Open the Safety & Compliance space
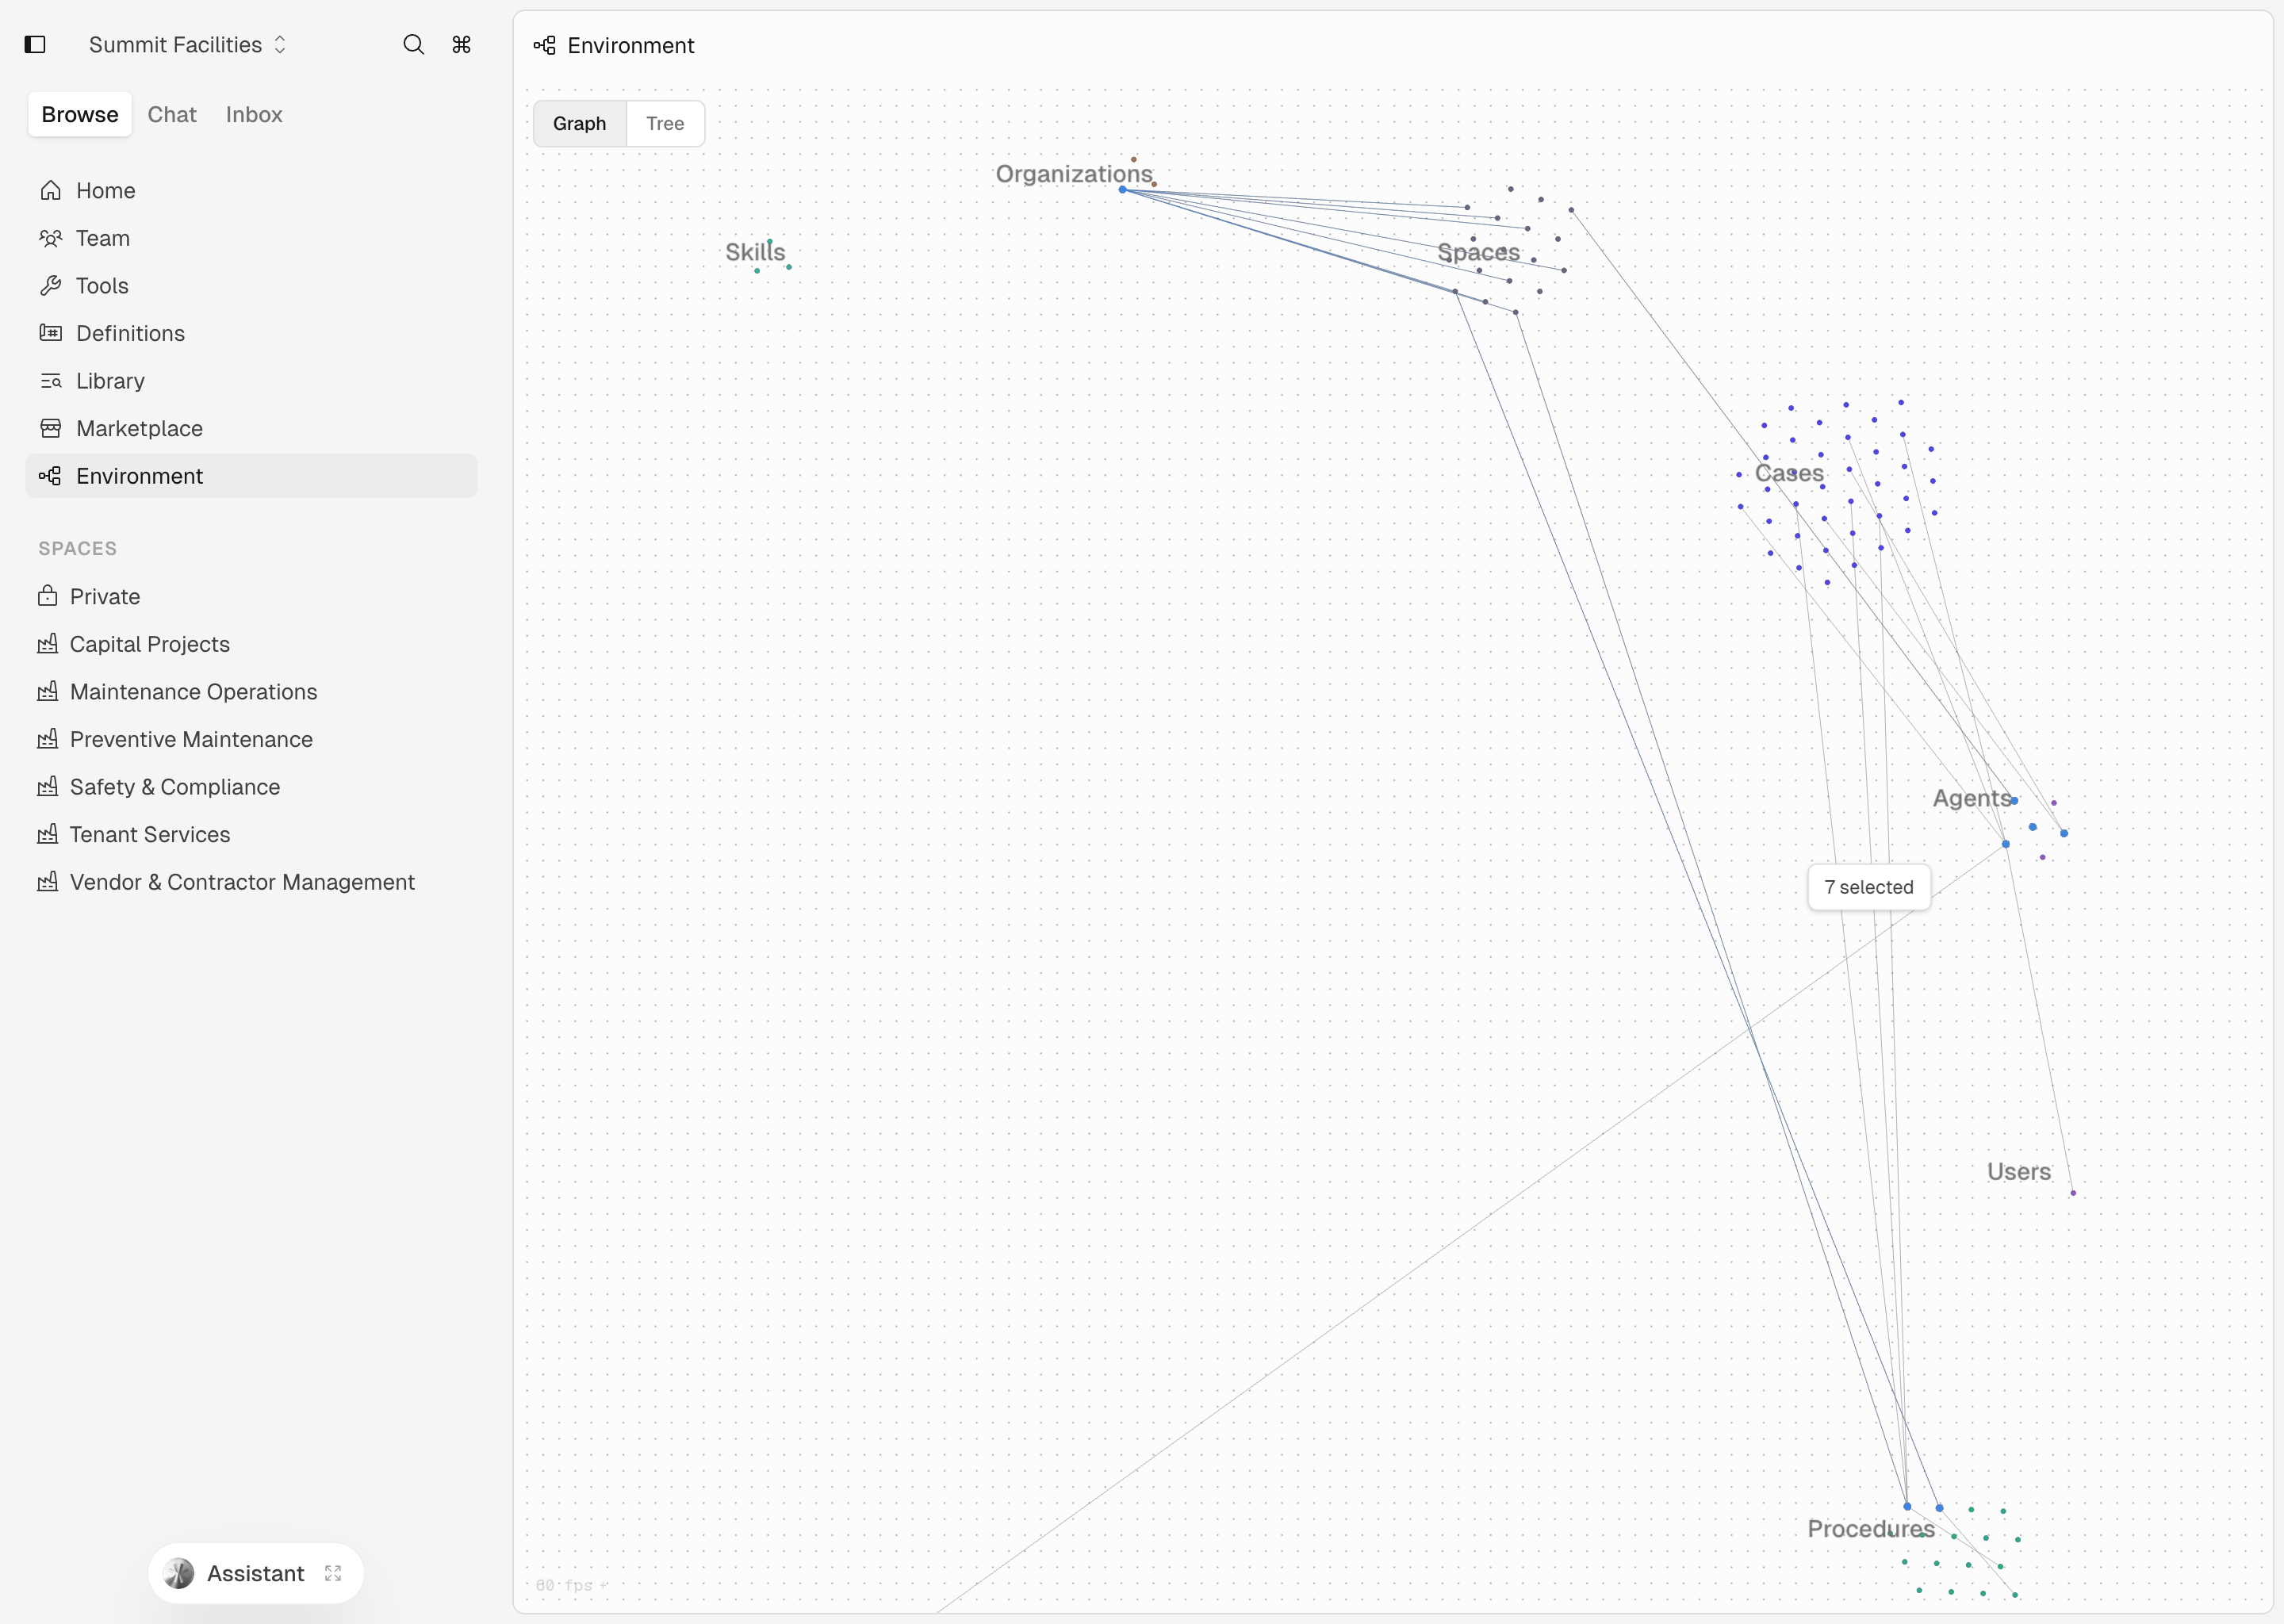This screenshot has width=2284, height=1624. 176,787
